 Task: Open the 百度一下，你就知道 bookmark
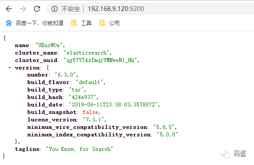(40, 23)
